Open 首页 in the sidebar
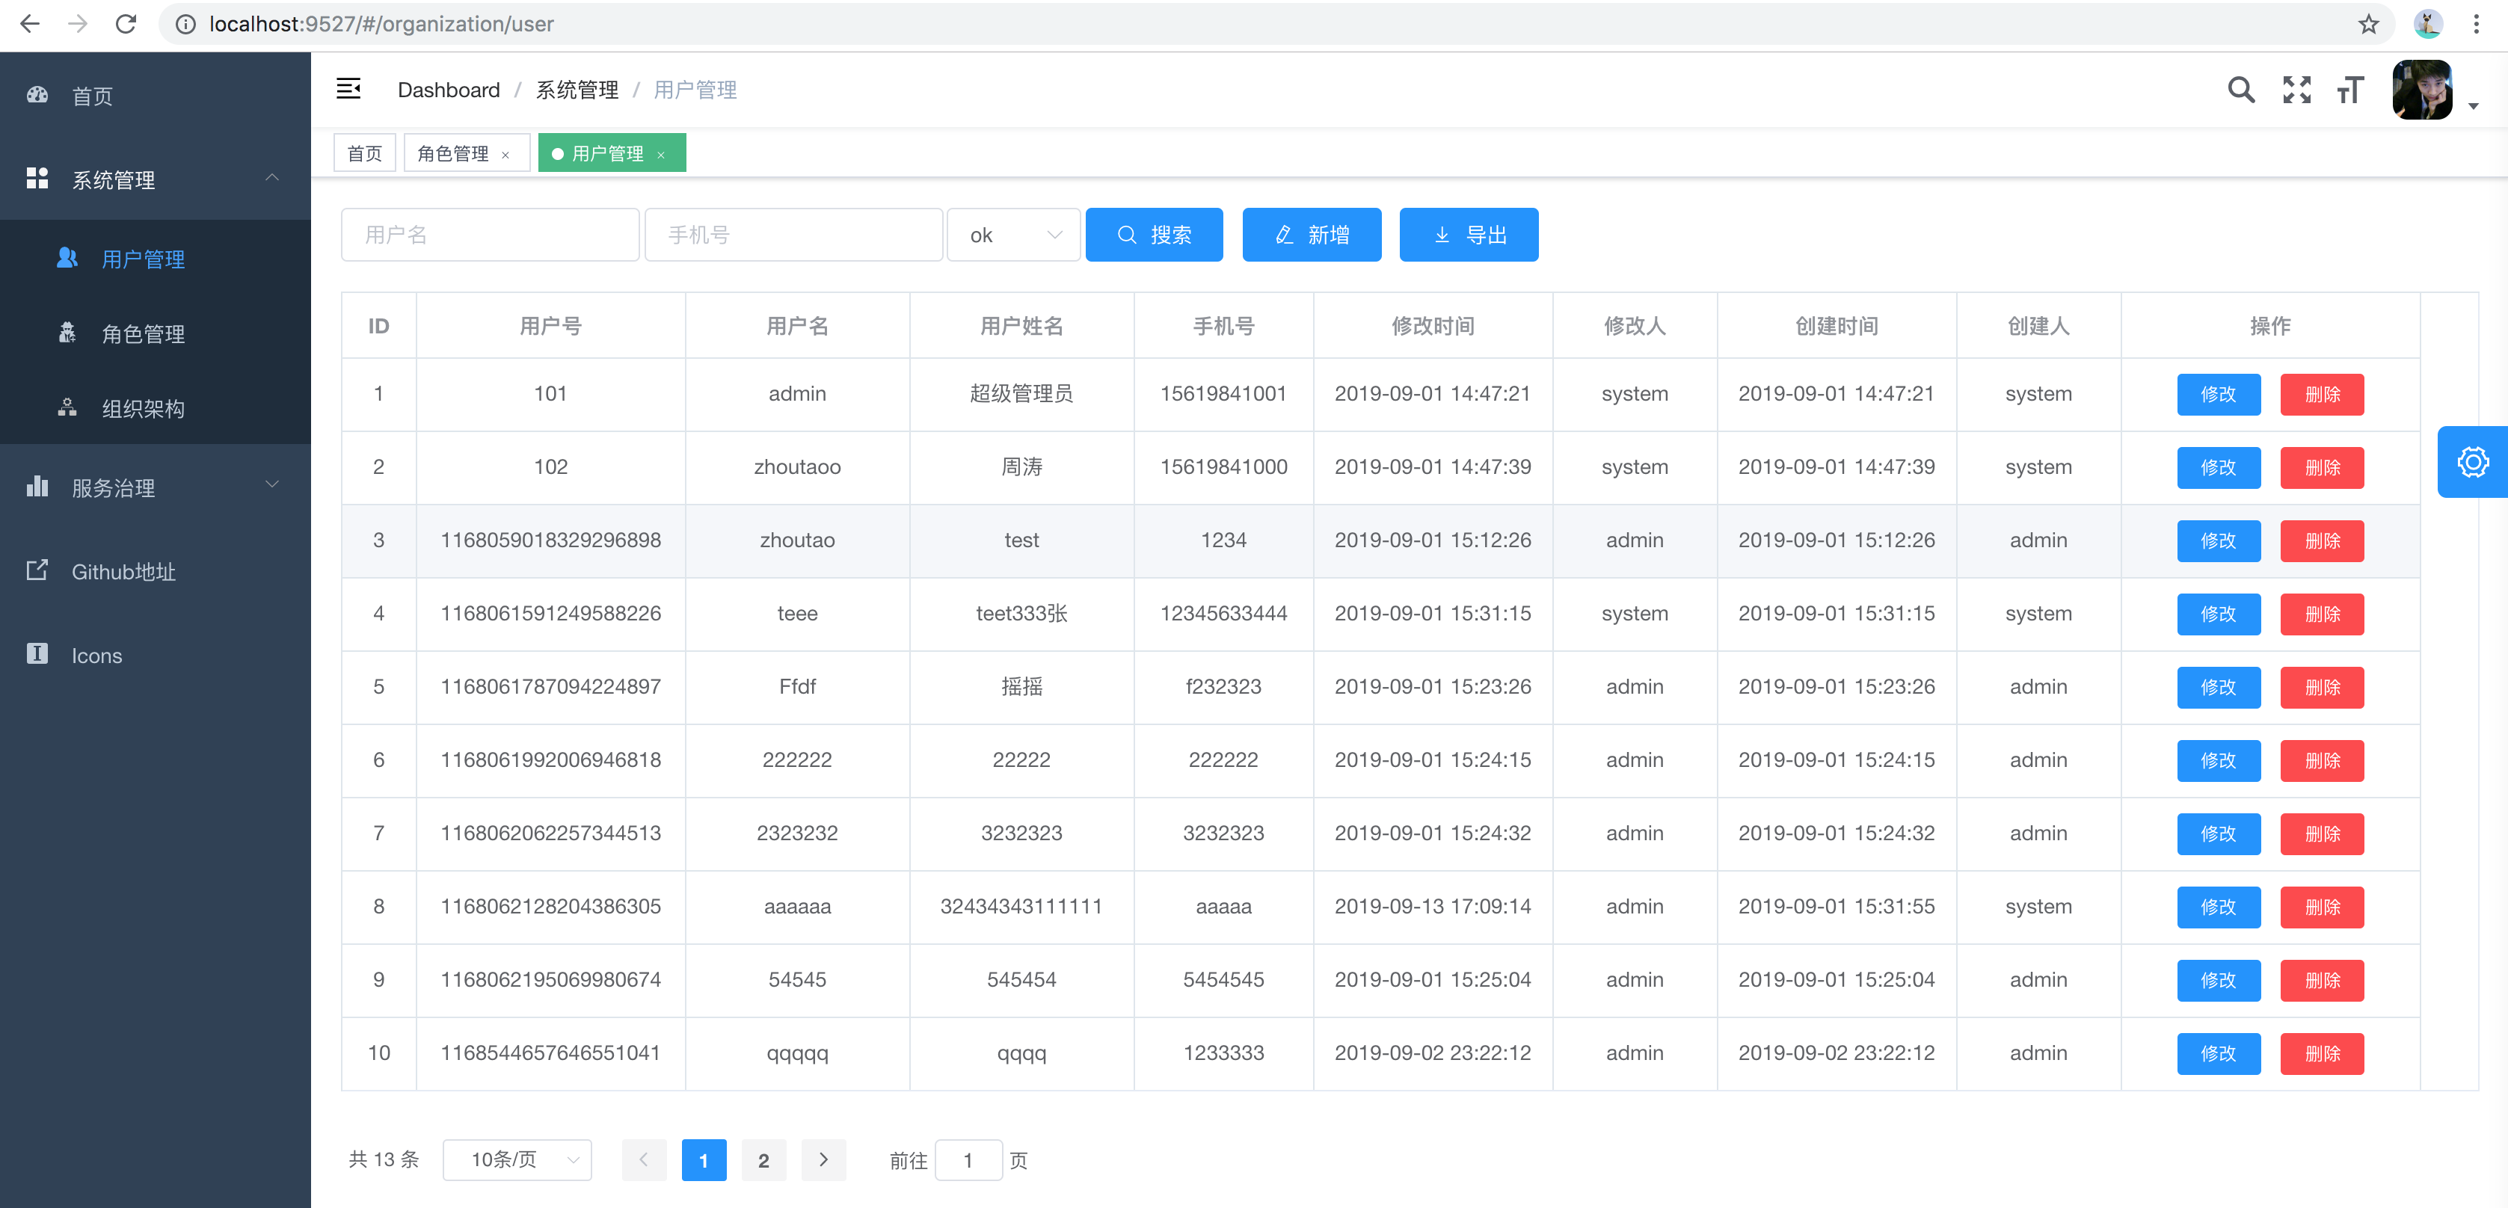Screen dimensions: 2508x1208 (156, 96)
